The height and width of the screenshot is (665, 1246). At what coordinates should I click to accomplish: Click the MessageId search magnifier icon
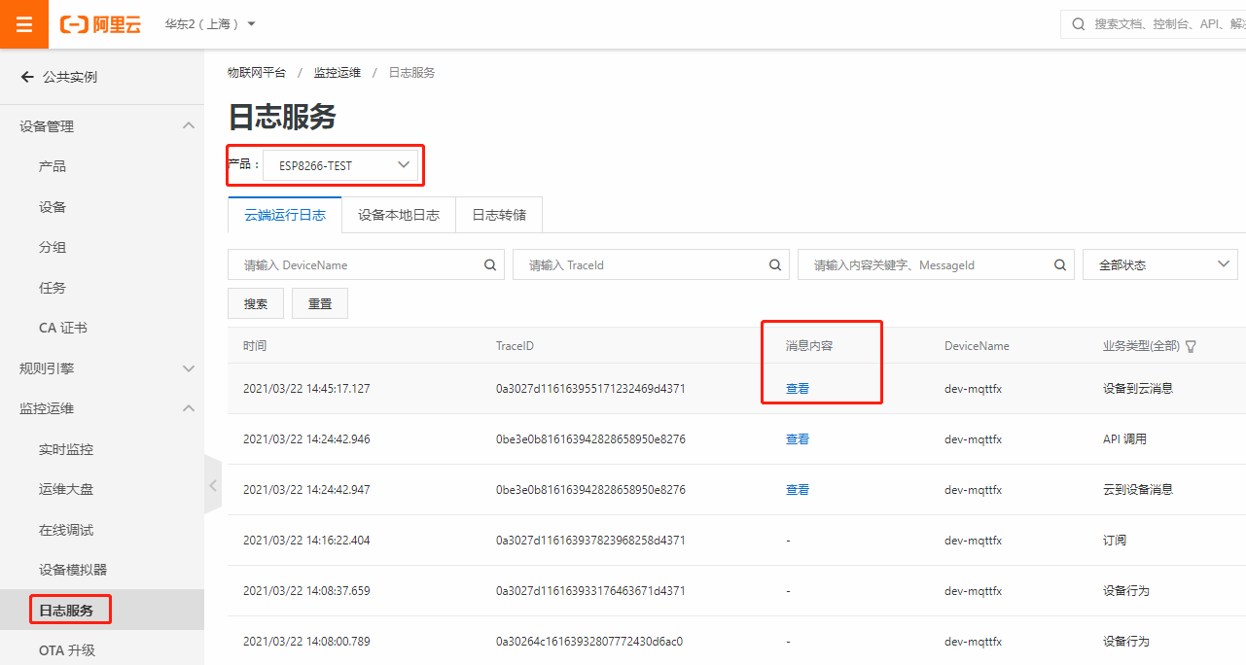point(1060,264)
